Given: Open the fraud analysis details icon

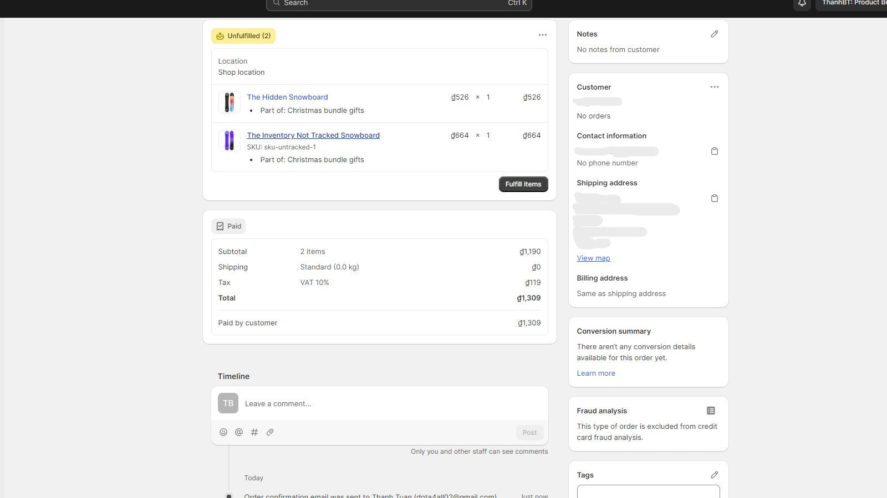Looking at the screenshot, I should 711,411.
